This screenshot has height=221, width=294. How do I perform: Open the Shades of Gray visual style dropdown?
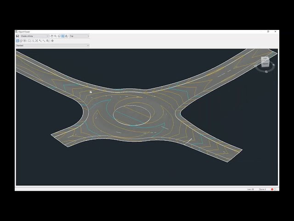[35, 36]
